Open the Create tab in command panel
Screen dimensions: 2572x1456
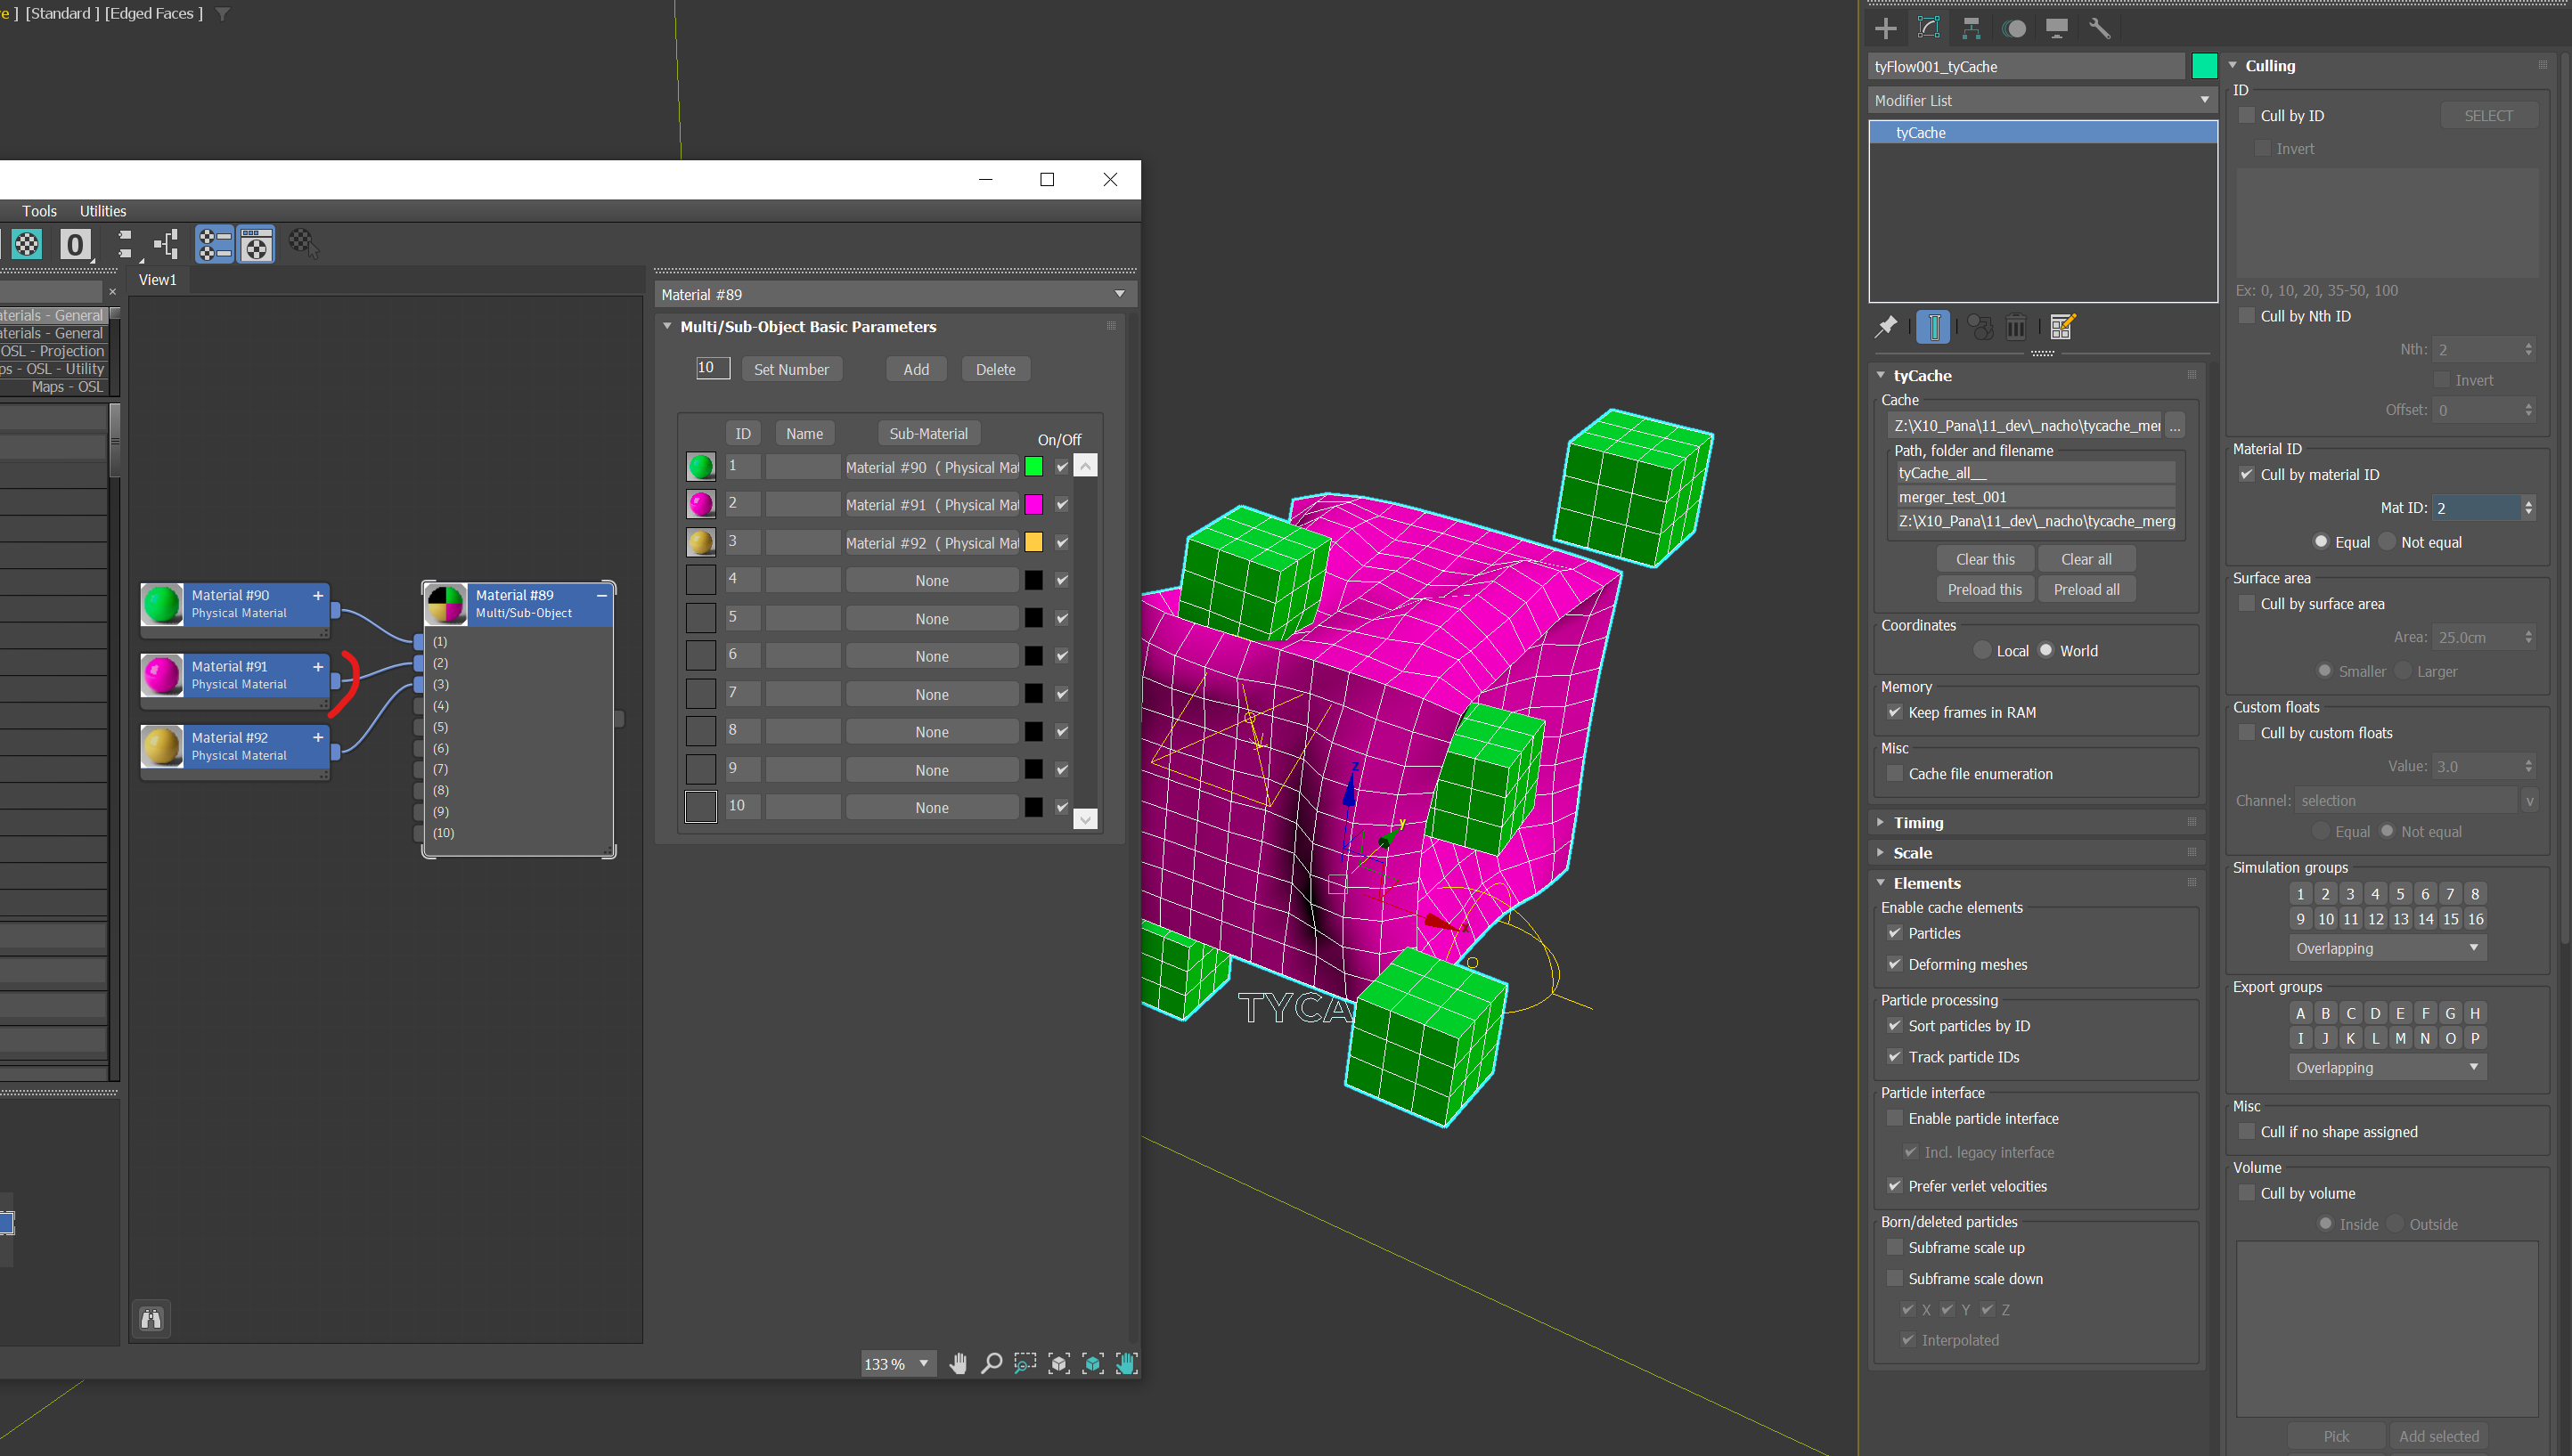click(1886, 28)
